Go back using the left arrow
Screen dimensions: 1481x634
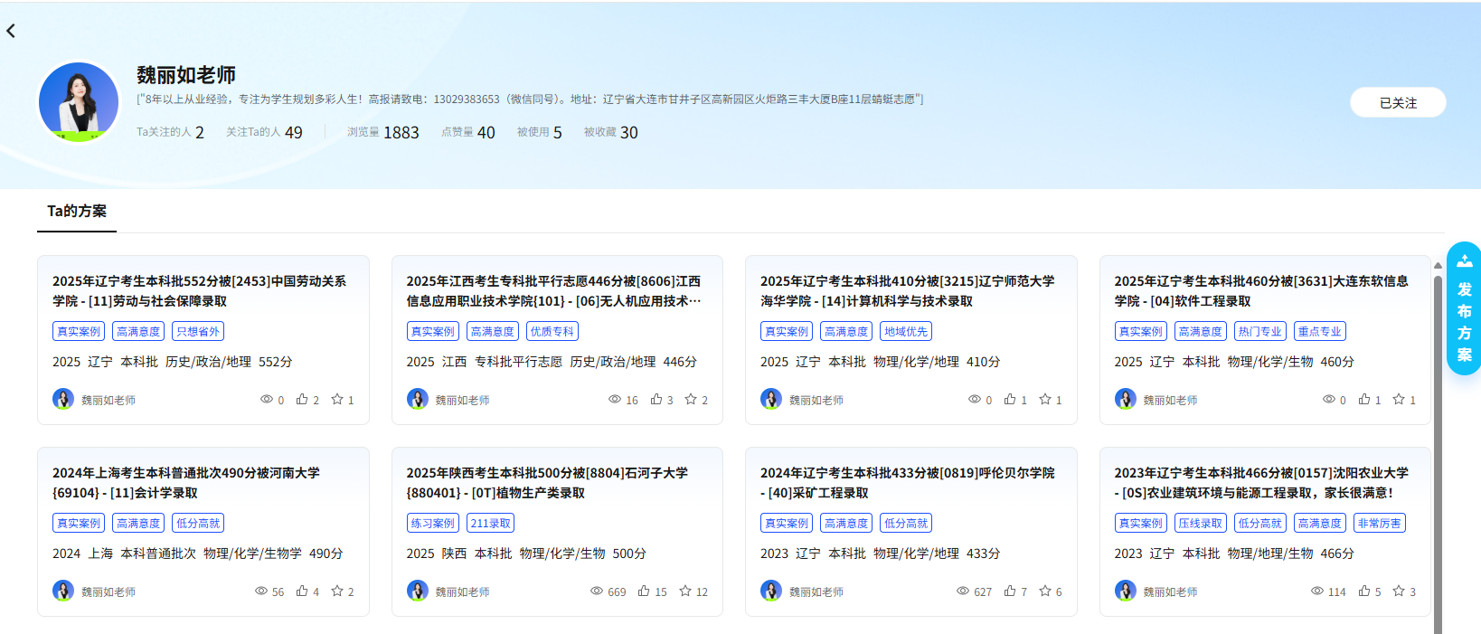point(11,31)
